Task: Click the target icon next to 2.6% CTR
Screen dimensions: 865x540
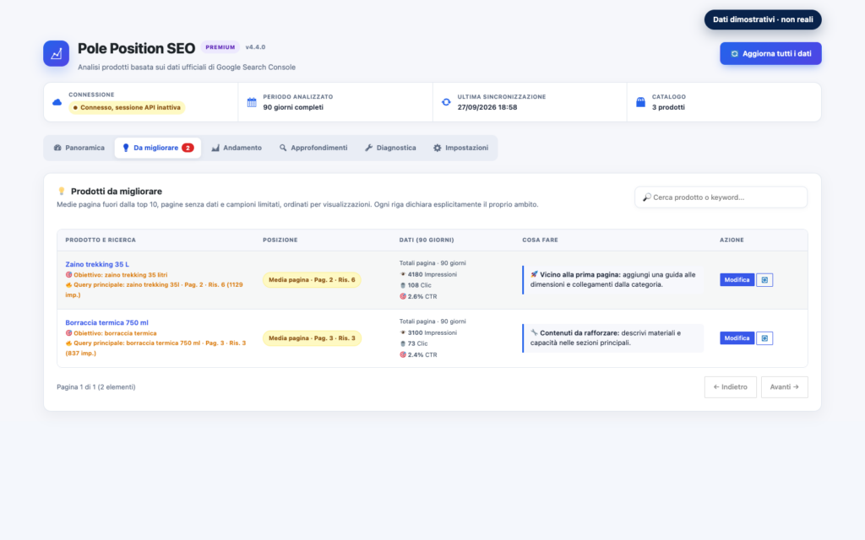Action: (403, 296)
